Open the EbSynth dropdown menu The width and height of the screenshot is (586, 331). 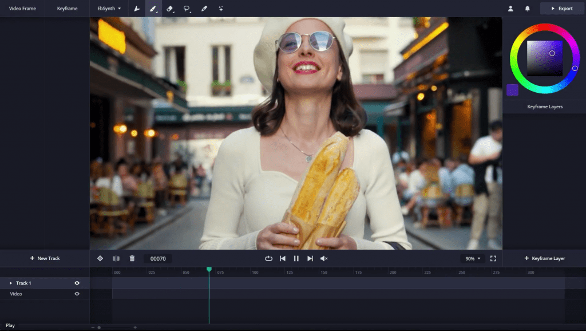pos(109,8)
